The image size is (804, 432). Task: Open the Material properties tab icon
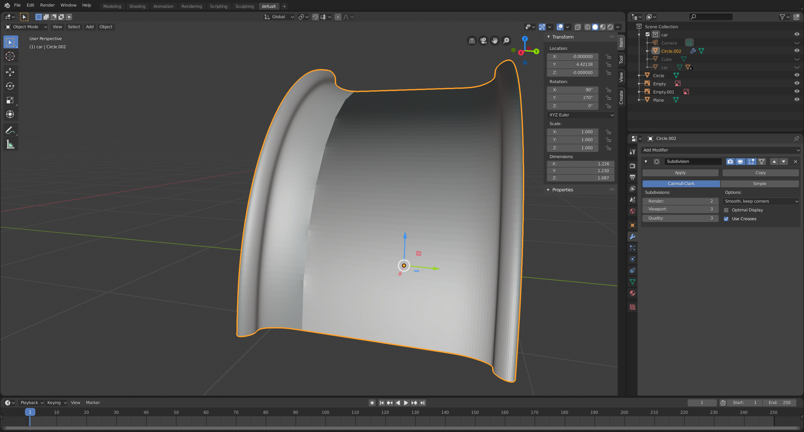(633, 293)
